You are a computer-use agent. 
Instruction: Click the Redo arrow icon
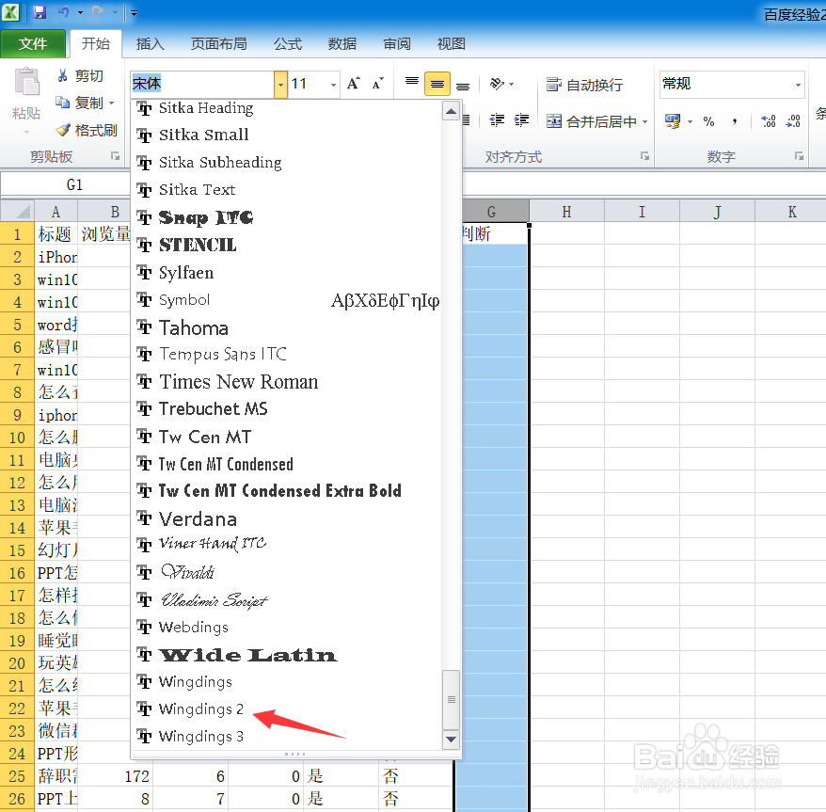point(98,12)
